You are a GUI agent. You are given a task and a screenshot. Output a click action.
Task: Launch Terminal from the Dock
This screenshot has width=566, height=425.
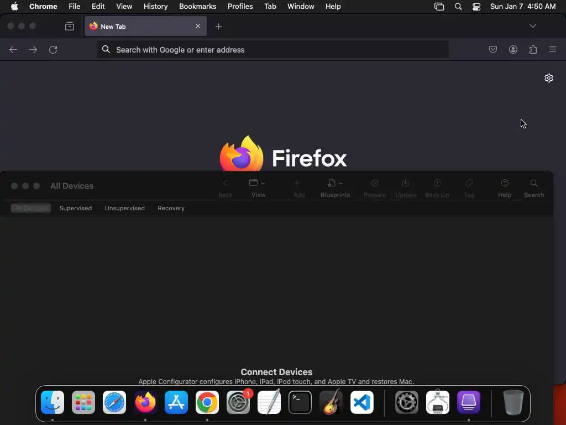(x=300, y=402)
